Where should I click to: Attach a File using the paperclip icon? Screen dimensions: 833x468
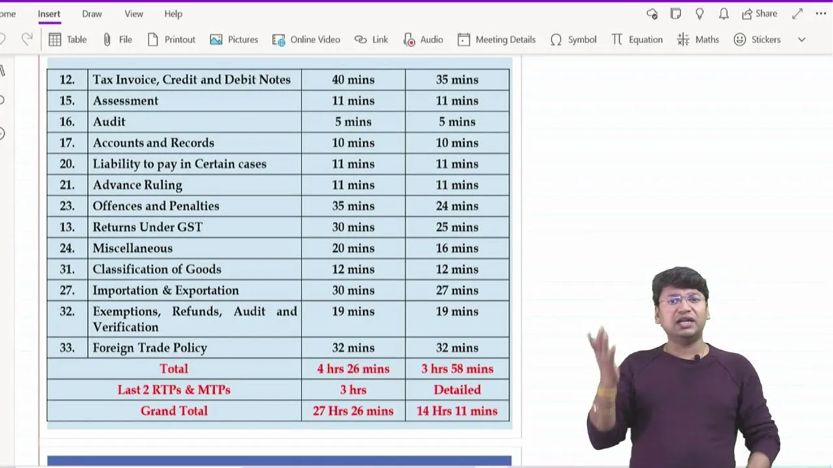(117, 40)
